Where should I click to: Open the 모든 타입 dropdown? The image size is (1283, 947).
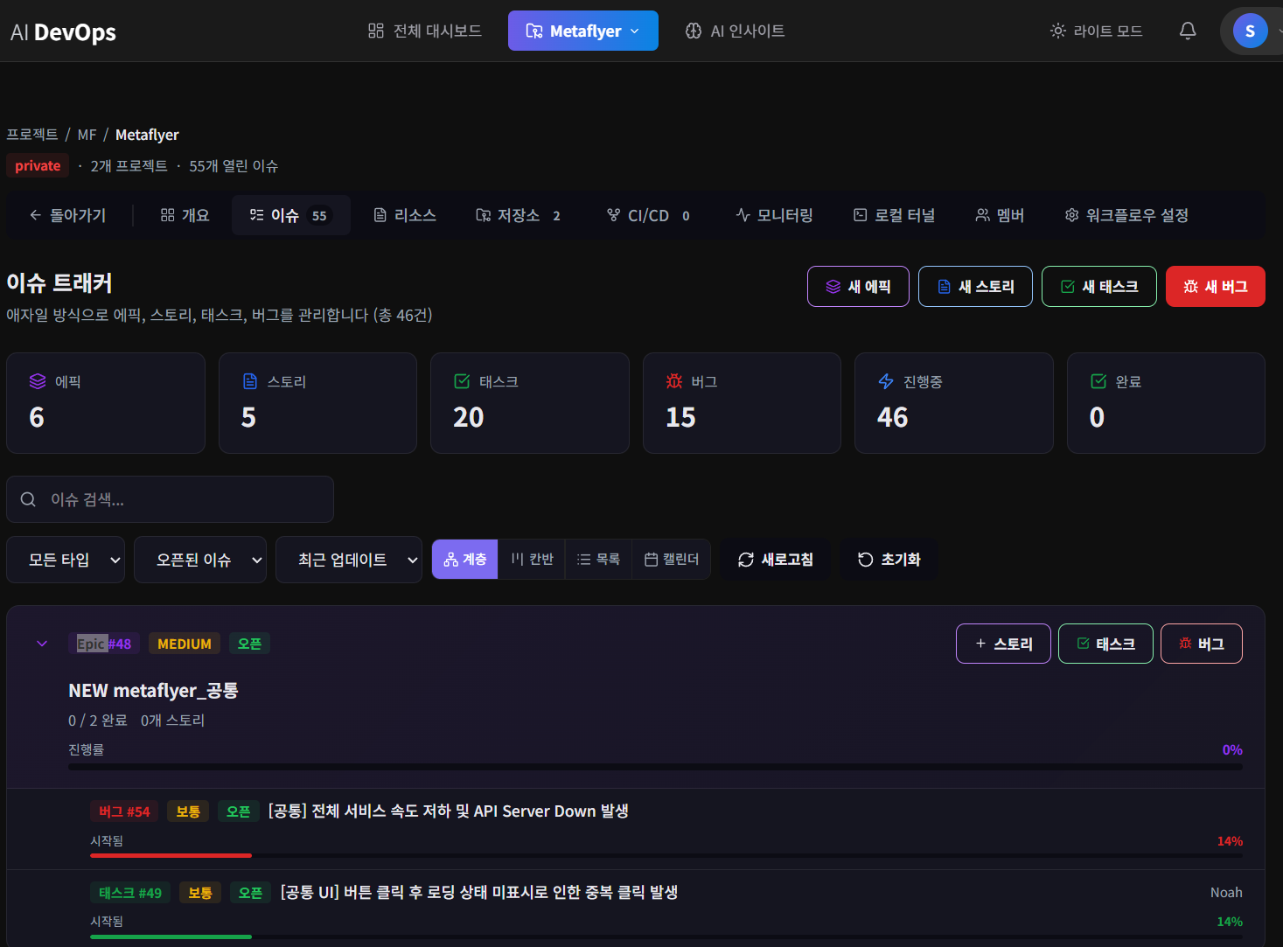tap(66, 560)
